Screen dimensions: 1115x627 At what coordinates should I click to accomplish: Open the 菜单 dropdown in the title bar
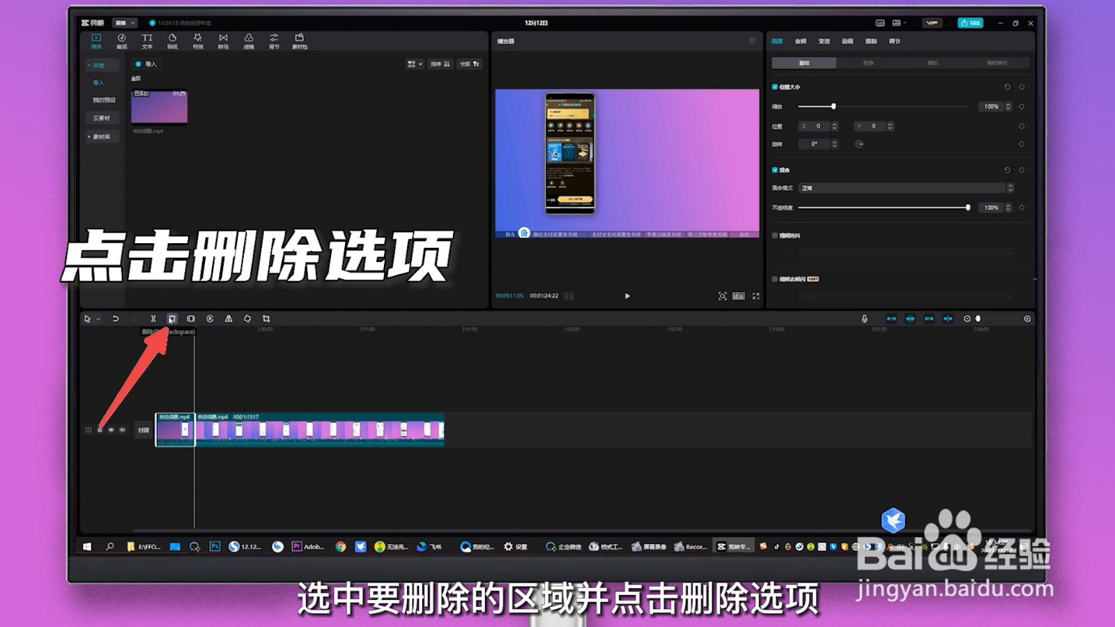[124, 22]
